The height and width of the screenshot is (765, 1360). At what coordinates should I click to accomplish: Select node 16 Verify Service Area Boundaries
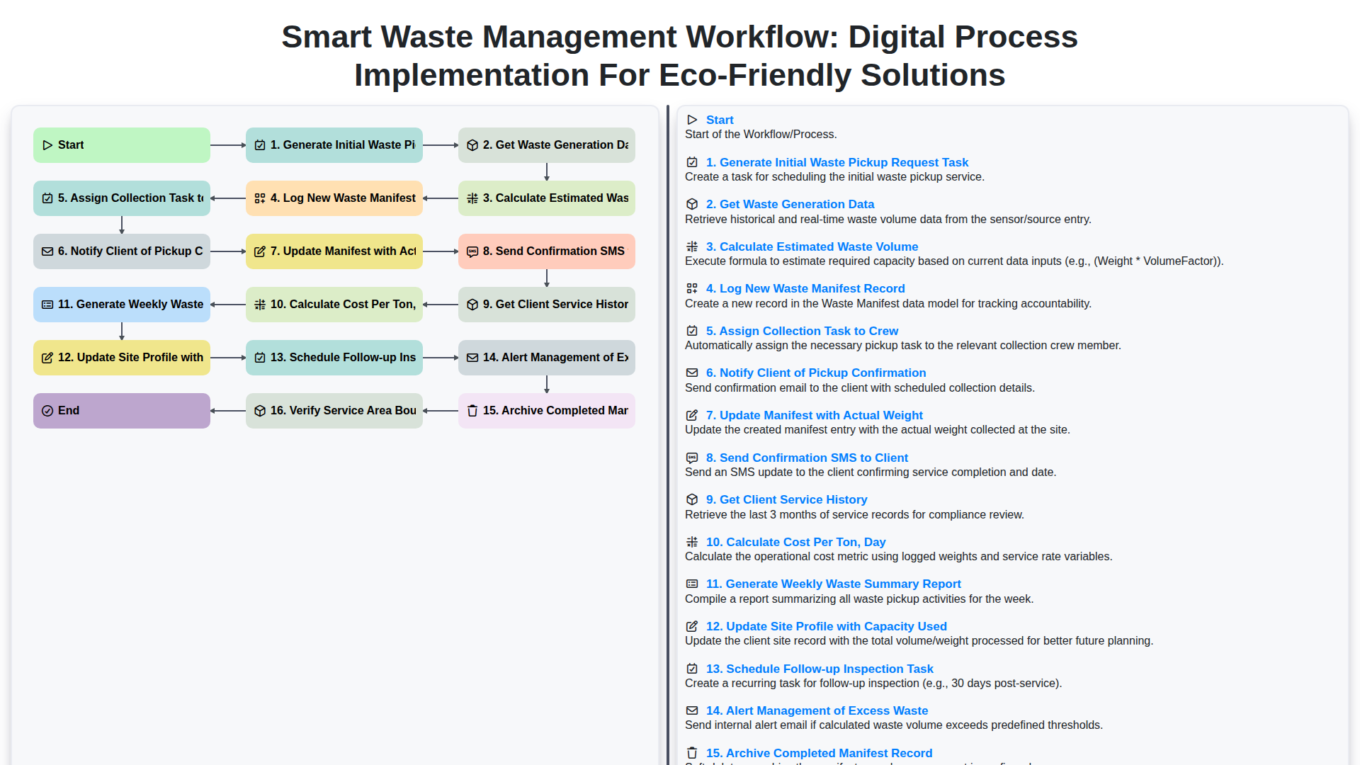pyautogui.click(x=334, y=410)
